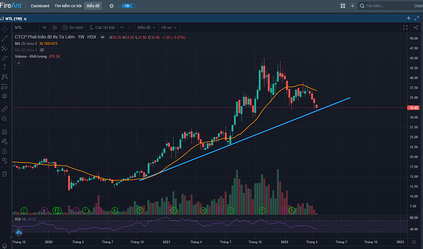Open the emoji sticker tool
The height and width of the screenshot is (249, 423).
pos(3,96)
